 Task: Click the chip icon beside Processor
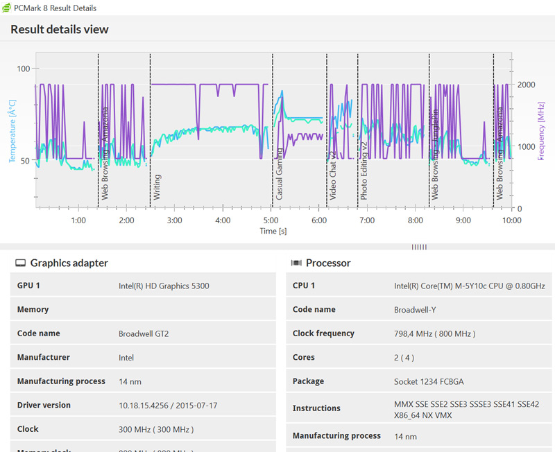[x=296, y=263]
